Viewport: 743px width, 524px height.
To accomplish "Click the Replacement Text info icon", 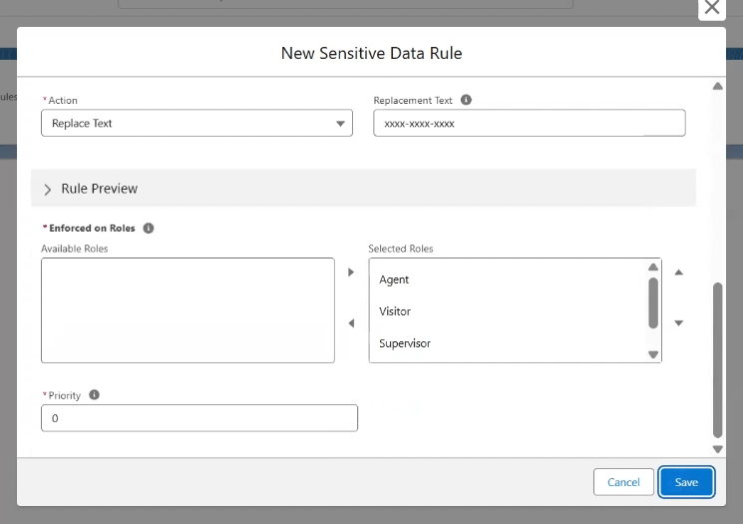I will tap(466, 101).
